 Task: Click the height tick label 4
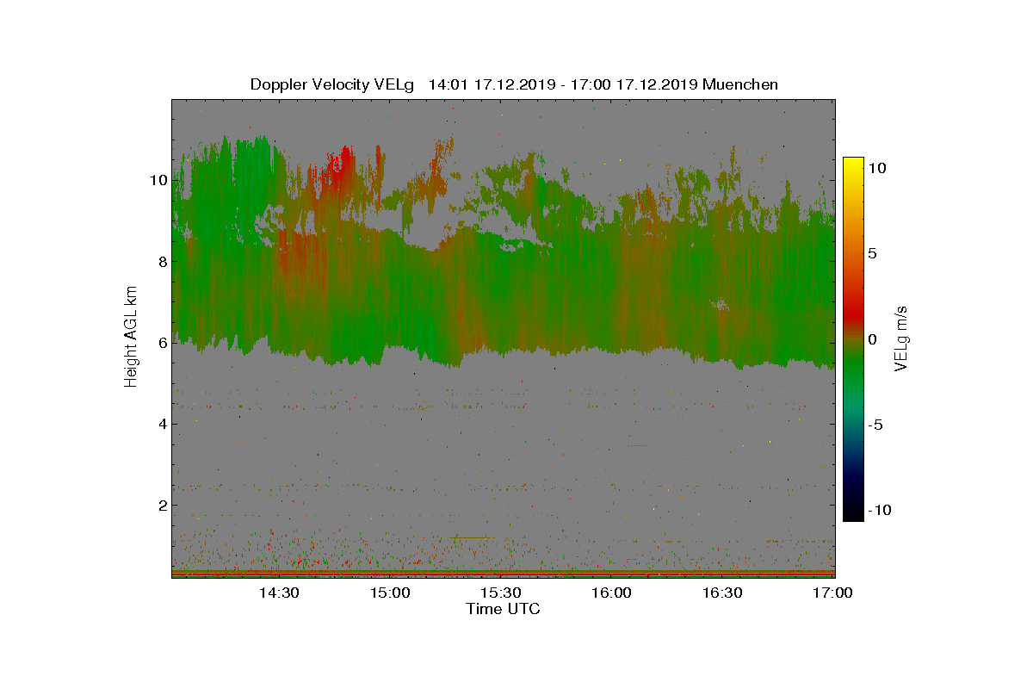tap(162, 424)
